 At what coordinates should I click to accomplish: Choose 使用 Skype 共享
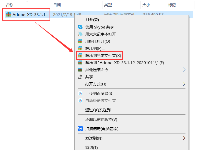tap(100, 27)
